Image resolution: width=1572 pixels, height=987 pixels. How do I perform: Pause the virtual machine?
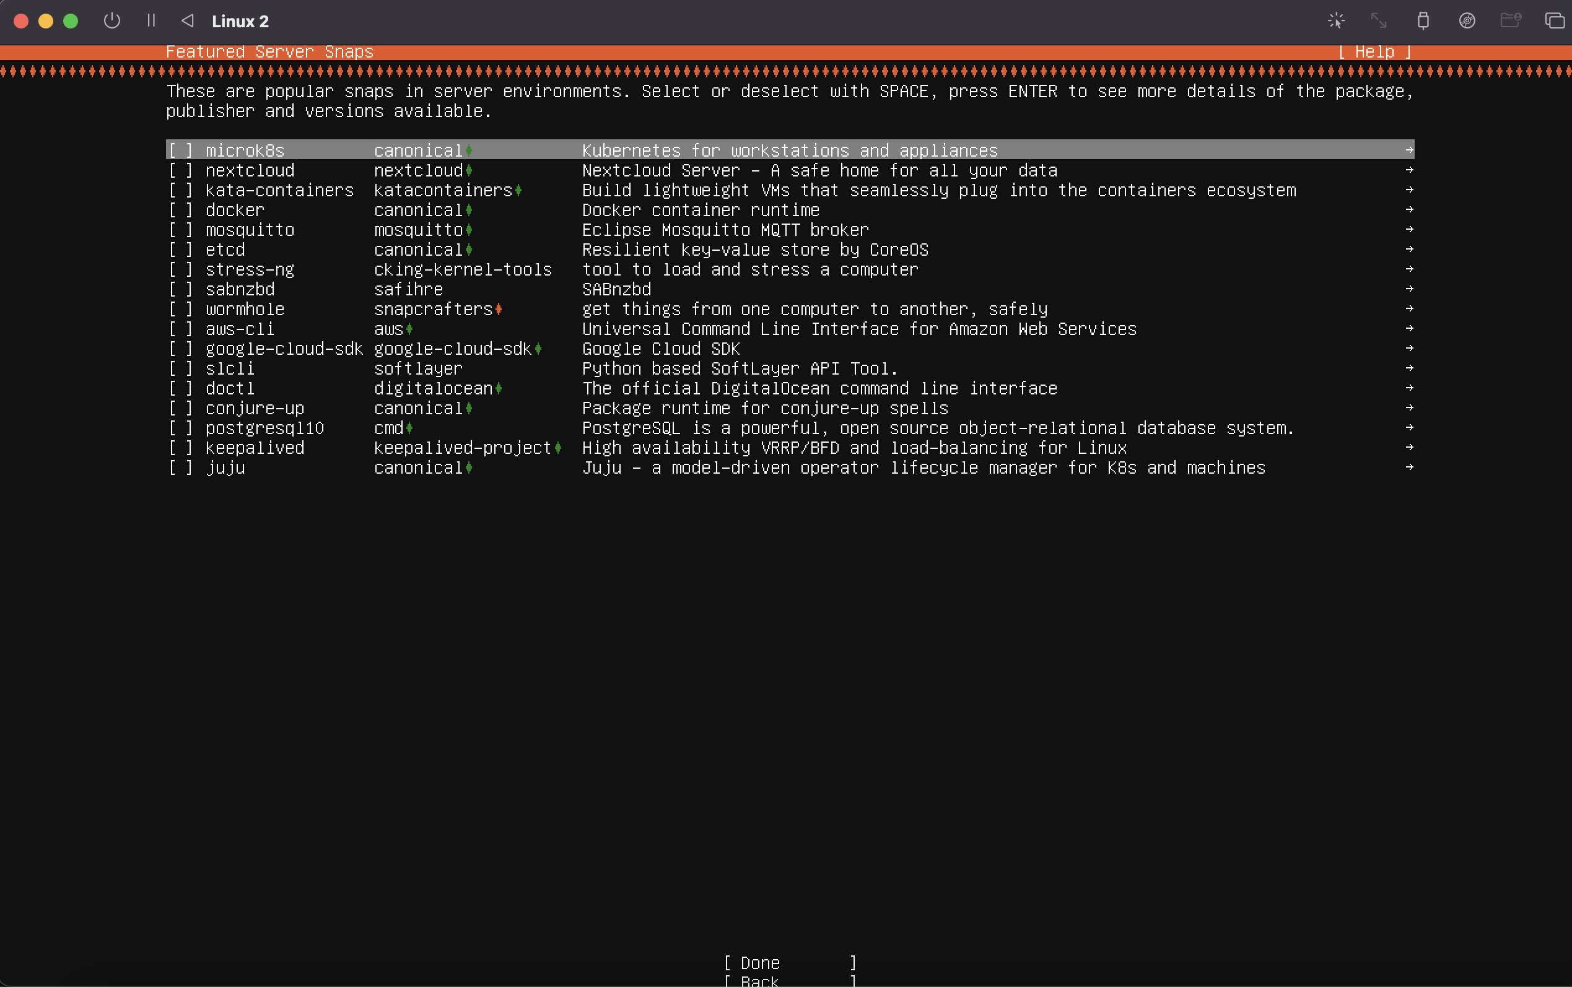151,21
